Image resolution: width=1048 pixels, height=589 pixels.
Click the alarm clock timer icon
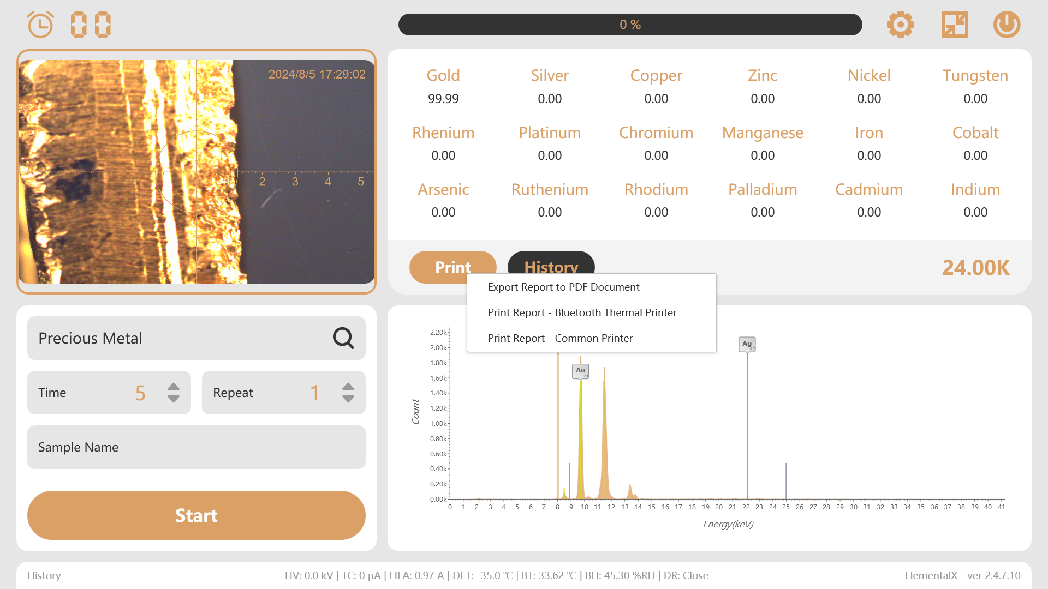(x=40, y=25)
